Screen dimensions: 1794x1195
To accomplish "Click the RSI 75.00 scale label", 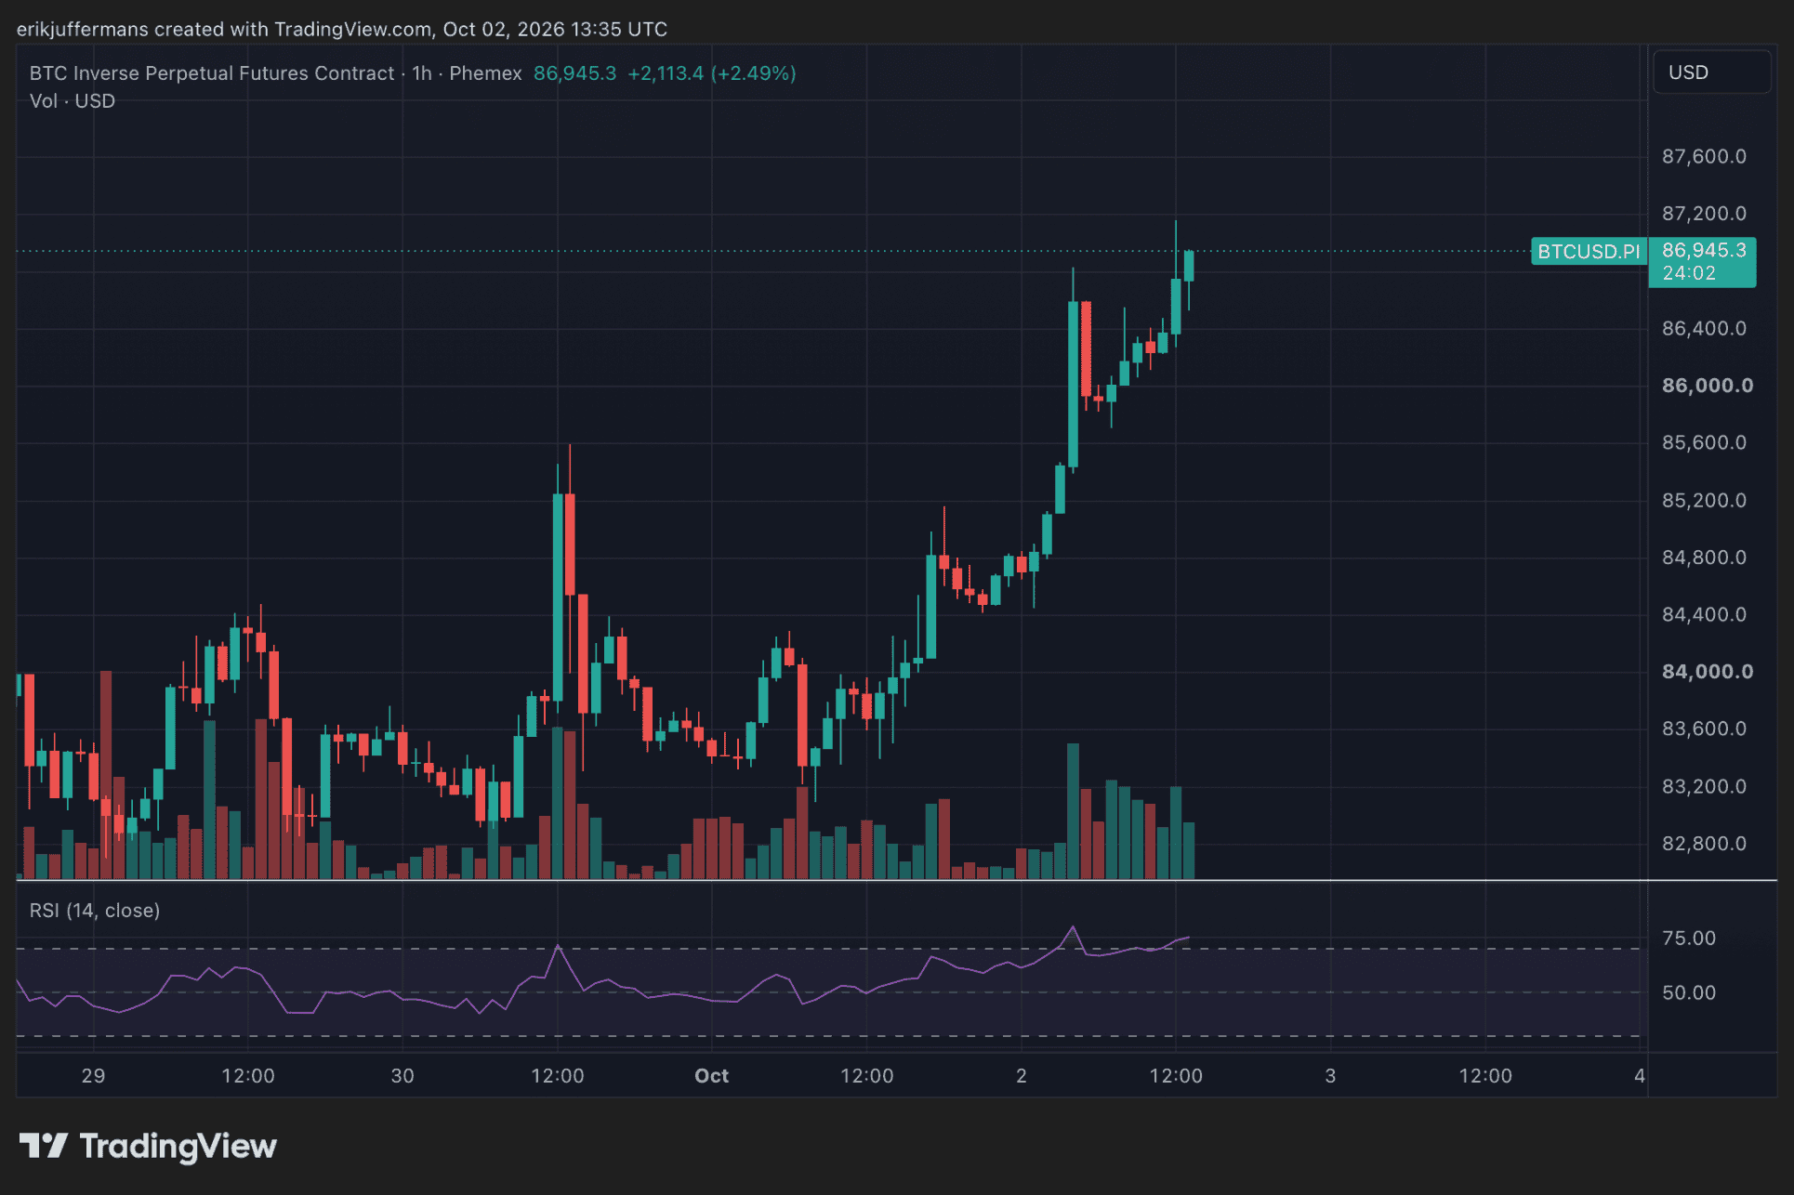I will 1689,939.
